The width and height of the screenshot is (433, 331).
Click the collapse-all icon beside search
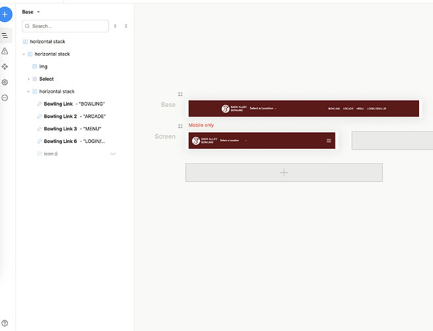pos(126,26)
